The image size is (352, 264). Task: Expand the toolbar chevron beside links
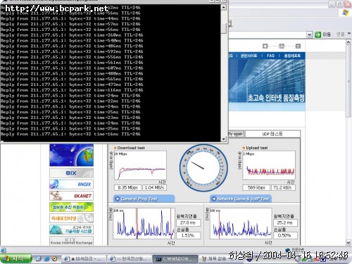pos(349,34)
